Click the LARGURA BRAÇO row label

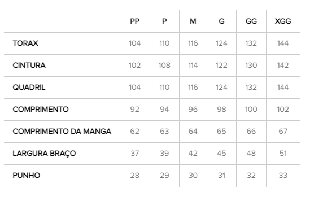point(44,153)
